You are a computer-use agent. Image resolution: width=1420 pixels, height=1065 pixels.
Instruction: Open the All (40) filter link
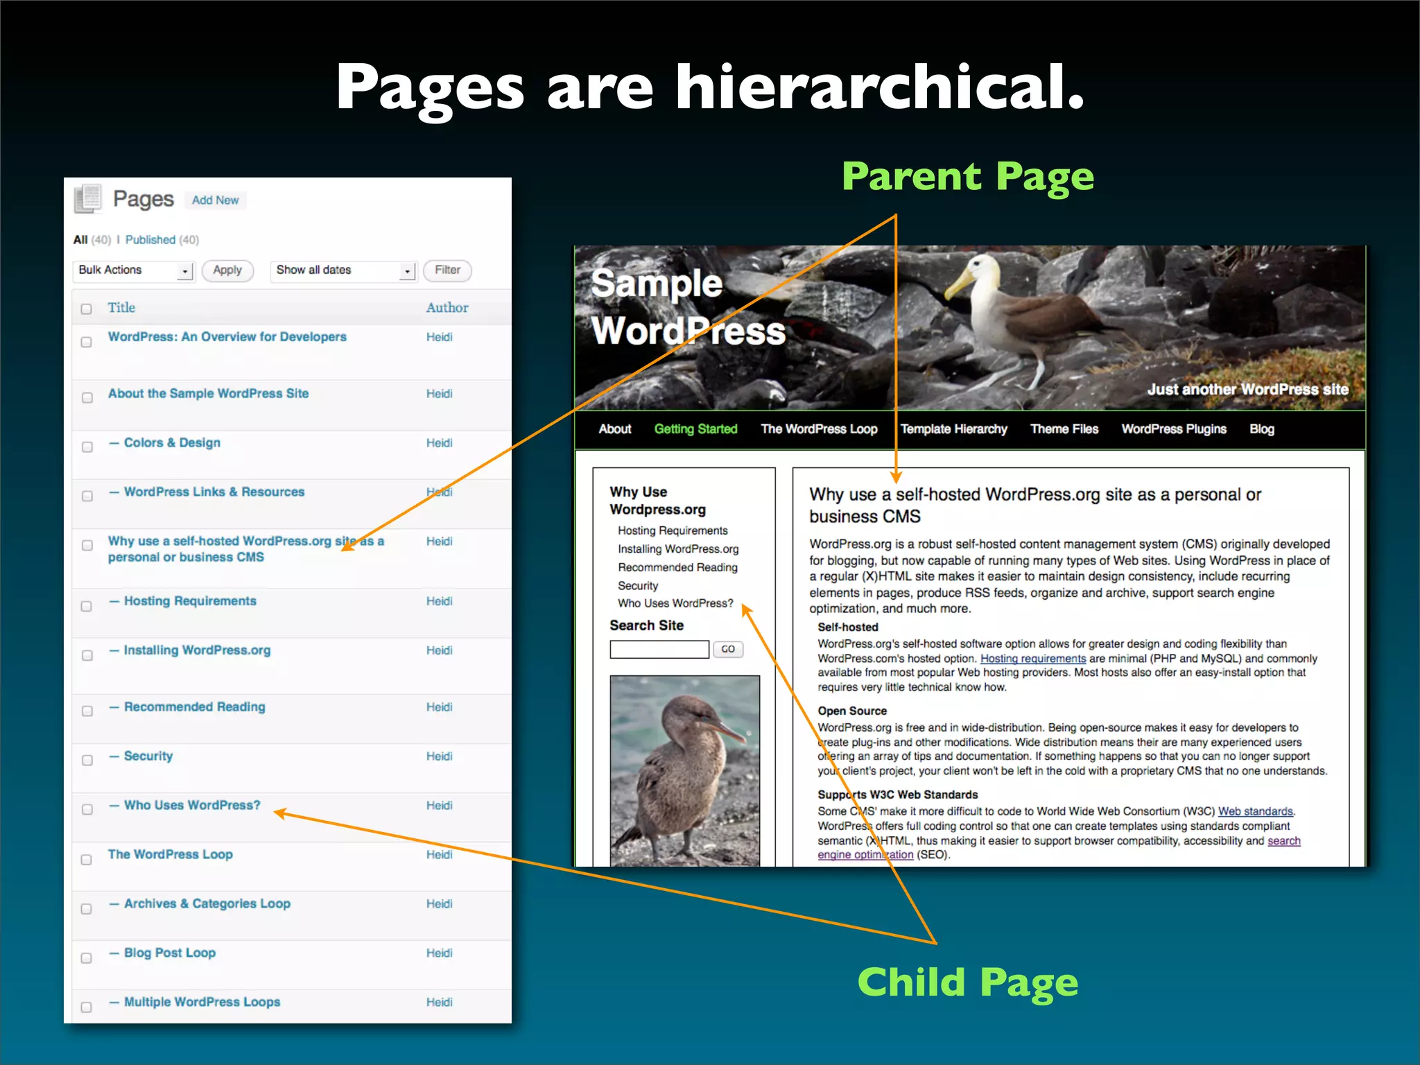point(92,240)
